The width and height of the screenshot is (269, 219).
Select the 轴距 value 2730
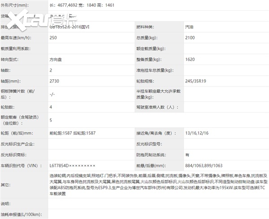55,81
